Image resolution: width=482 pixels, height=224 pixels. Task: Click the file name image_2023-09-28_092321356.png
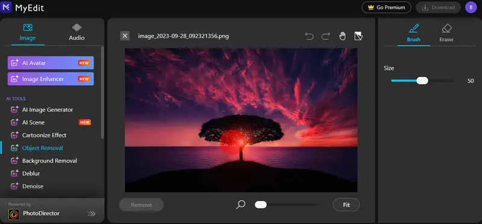183,36
